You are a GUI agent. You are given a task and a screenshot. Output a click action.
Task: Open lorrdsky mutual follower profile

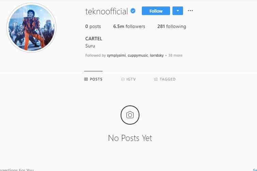[x=157, y=56]
